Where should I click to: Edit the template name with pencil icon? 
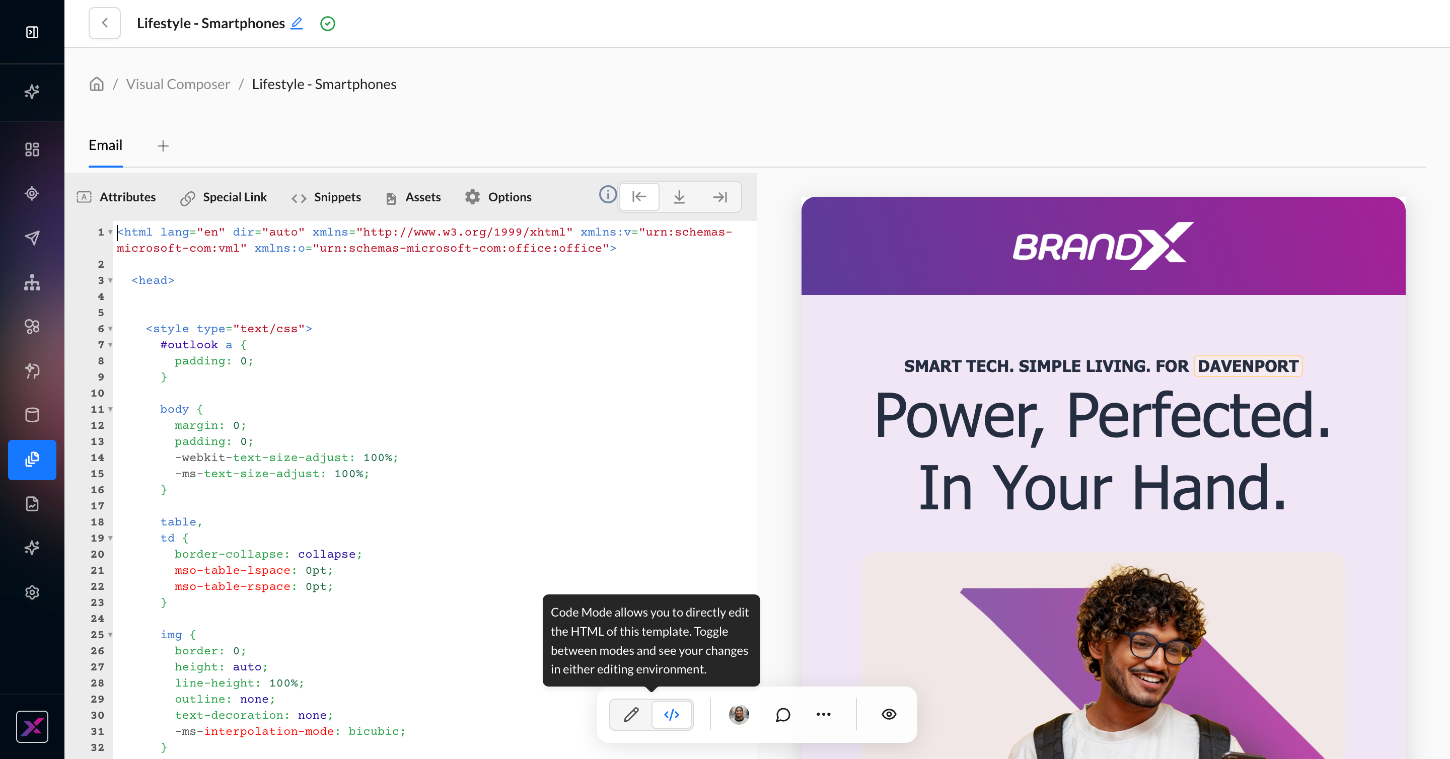point(297,23)
